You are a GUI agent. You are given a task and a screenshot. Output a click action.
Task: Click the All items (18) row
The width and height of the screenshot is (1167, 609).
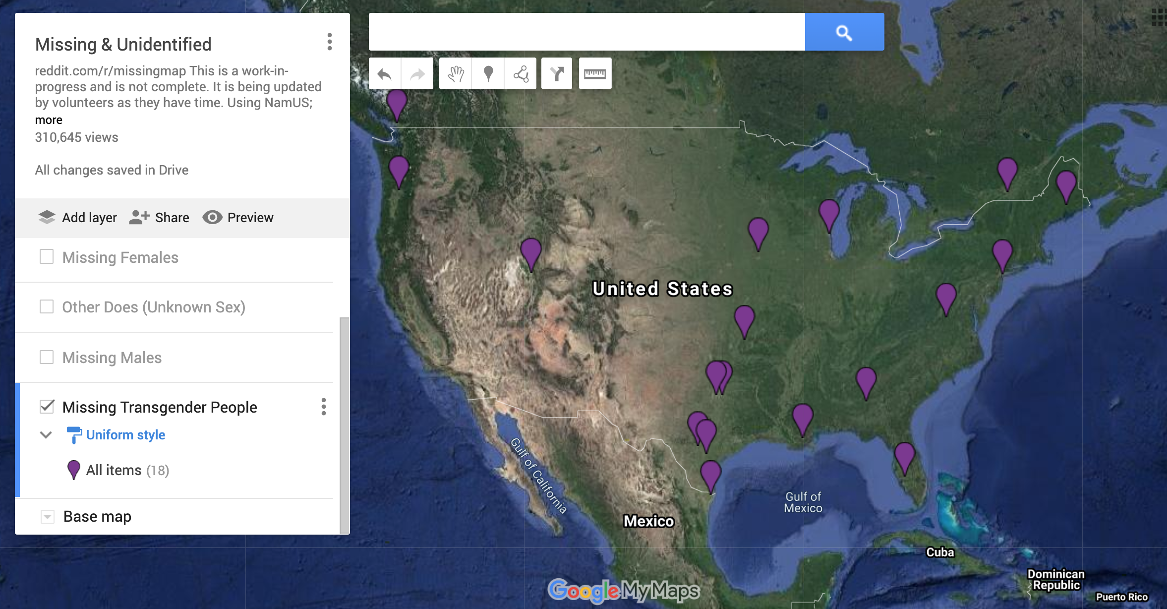pos(127,470)
